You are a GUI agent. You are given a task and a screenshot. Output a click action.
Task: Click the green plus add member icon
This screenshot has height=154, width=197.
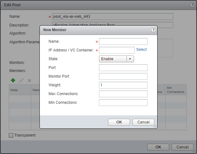(13, 80)
